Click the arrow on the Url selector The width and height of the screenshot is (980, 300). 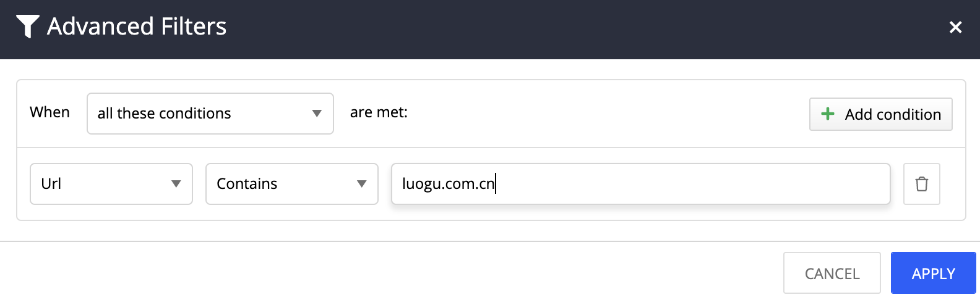[176, 184]
